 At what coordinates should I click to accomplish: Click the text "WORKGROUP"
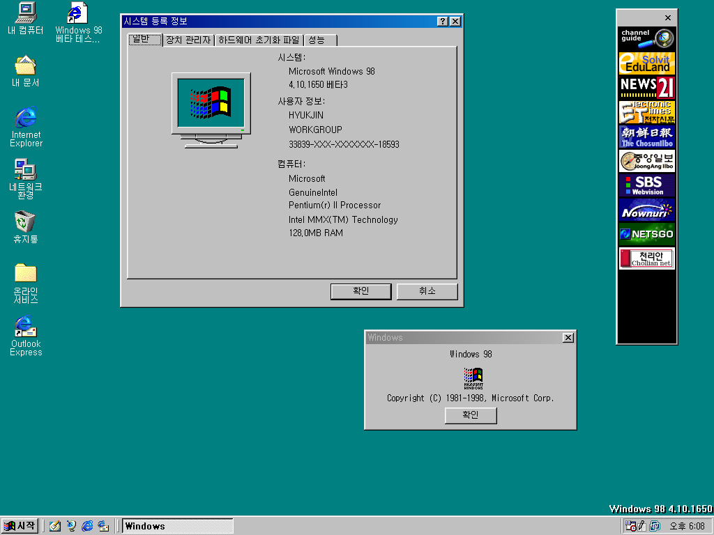315,130
